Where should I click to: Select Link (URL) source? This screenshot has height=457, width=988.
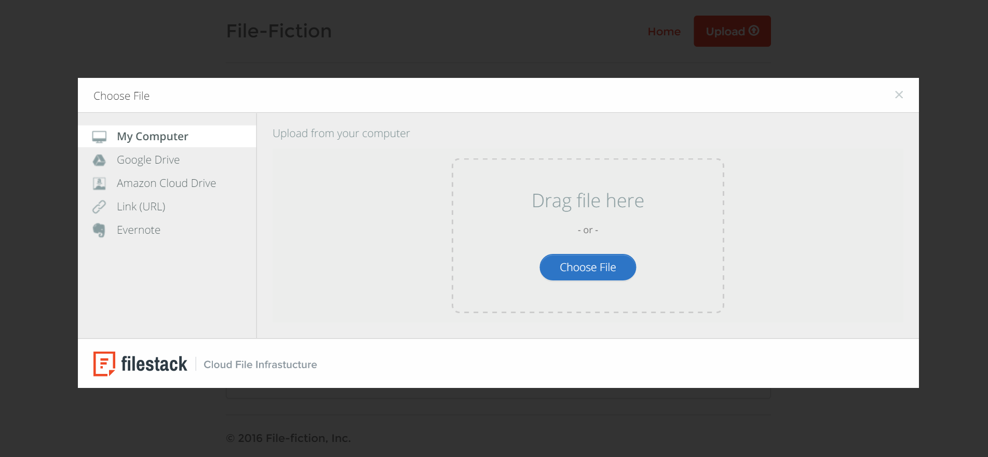click(167, 207)
